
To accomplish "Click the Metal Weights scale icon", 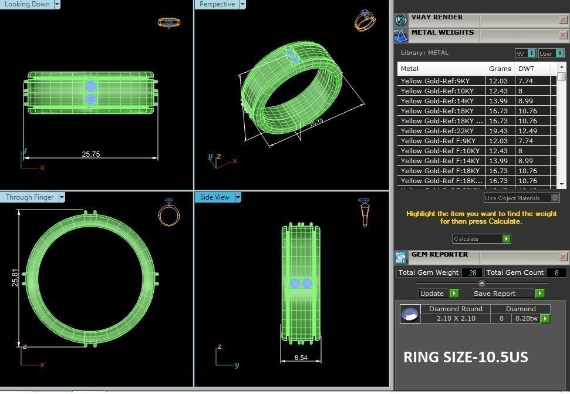I will point(400,36).
